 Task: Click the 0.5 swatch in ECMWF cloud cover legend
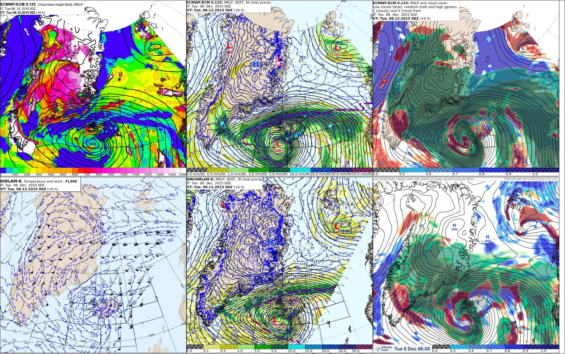412,170
